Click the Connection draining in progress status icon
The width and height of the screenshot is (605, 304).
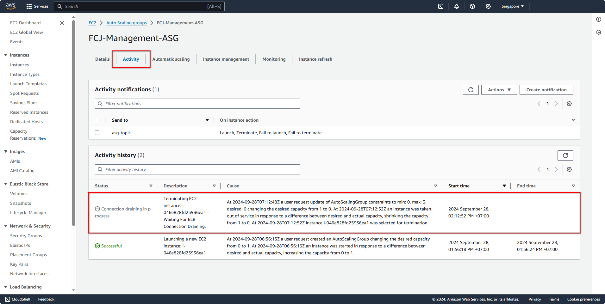click(x=97, y=209)
